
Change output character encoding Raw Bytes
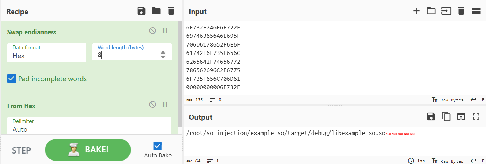point(447,161)
